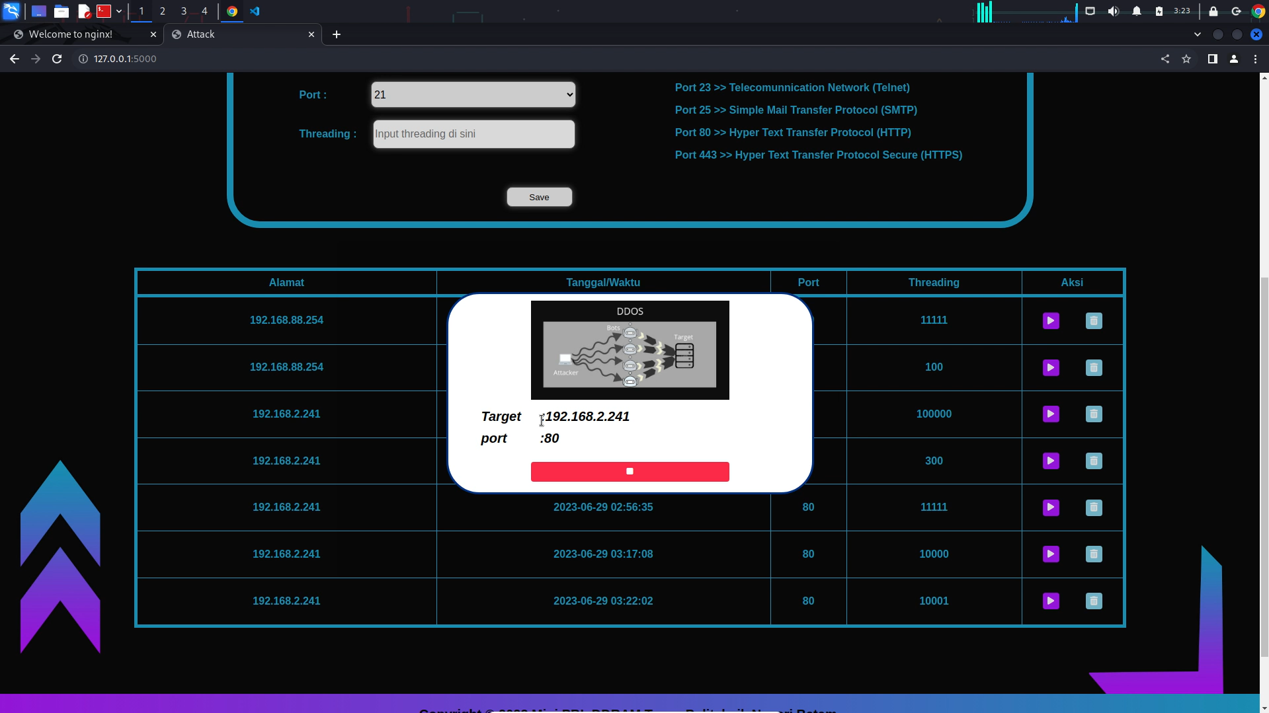Open Chrome three-dot menu
The image size is (1269, 713).
pyautogui.click(x=1254, y=59)
